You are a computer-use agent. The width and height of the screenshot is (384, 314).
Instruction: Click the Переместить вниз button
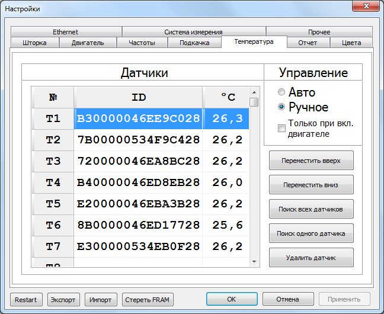point(311,185)
